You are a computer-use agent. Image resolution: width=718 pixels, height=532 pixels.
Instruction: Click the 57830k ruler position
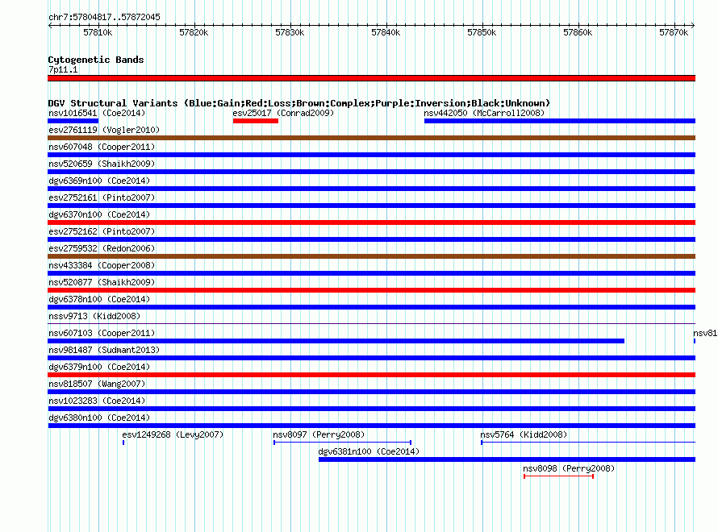[290, 32]
